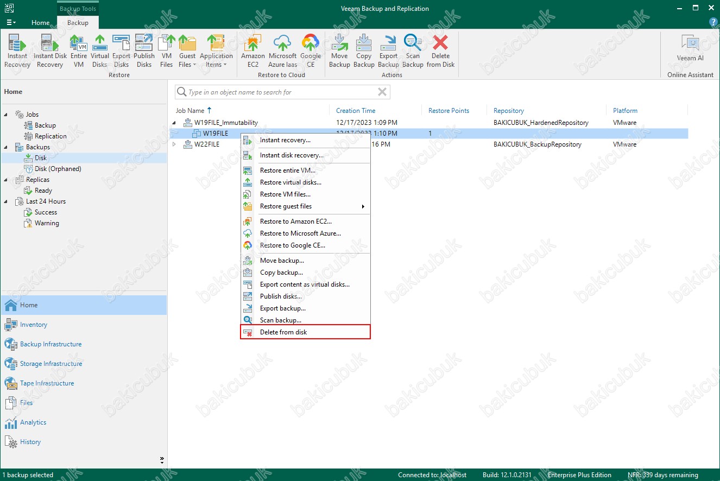Click the Export Disks ribbon icon

click(x=121, y=51)
